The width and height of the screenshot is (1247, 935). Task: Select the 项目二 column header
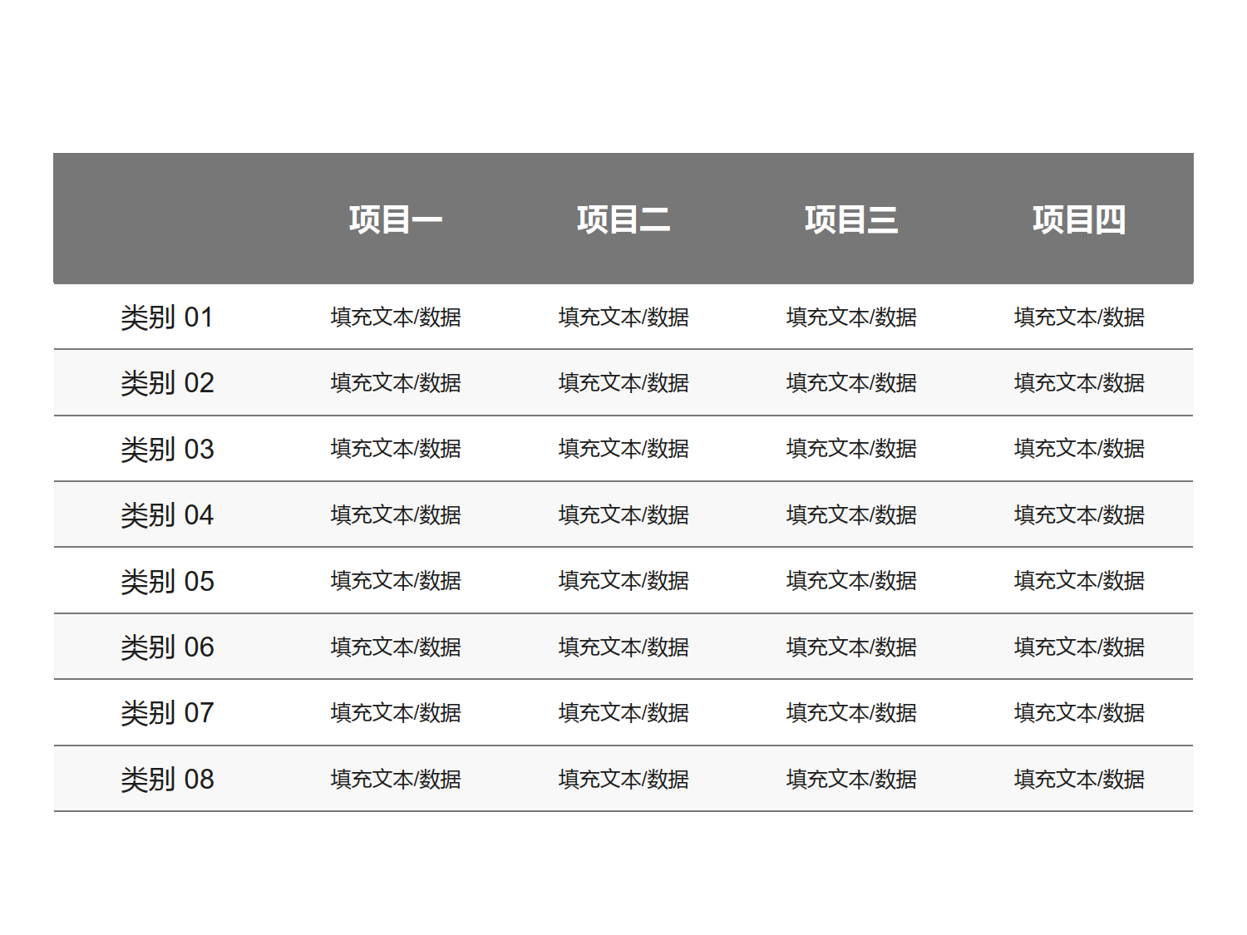coord(623,219)
